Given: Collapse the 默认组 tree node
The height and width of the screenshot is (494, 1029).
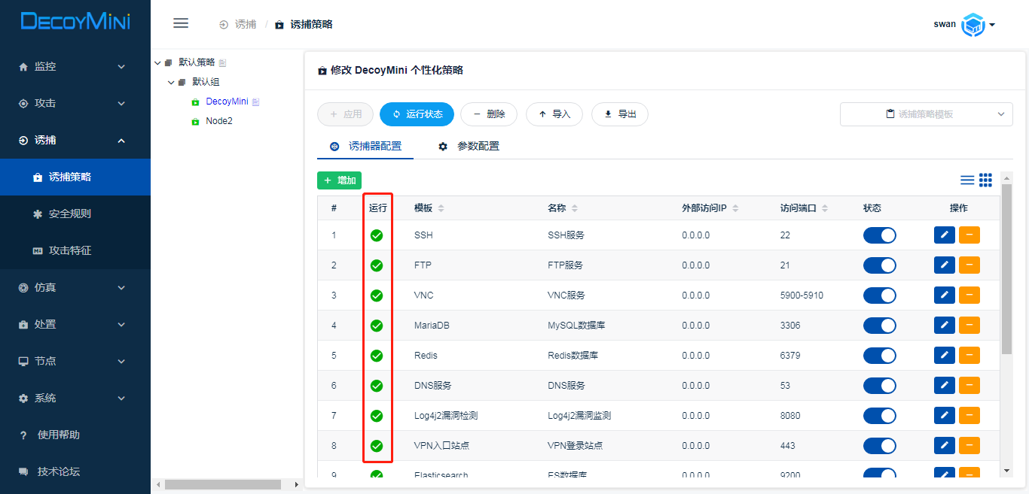Looking at the screenshot, I should 171,82.
